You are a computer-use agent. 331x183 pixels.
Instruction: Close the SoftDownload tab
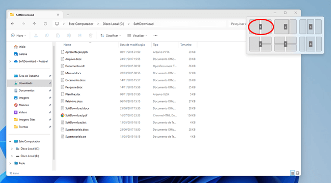pyautogui.click(x=58, y=15)
